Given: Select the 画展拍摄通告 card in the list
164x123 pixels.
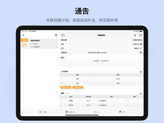Looking at the screenshot, I should click(x=44, y=44).
